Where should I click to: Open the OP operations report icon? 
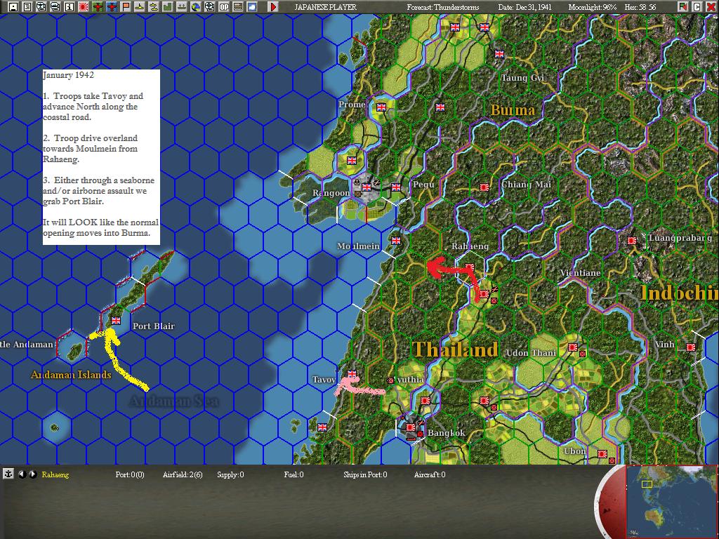[224, 6]
